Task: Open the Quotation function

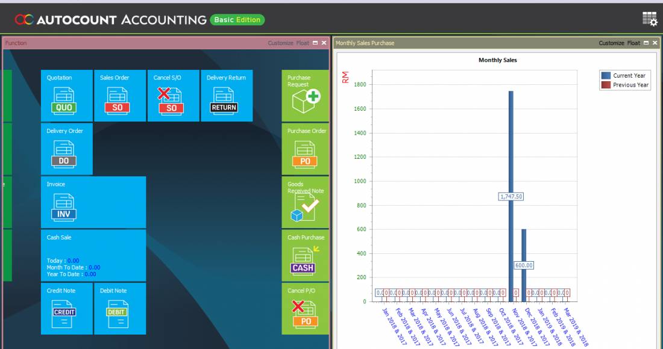Action: (x=65, y=96)
